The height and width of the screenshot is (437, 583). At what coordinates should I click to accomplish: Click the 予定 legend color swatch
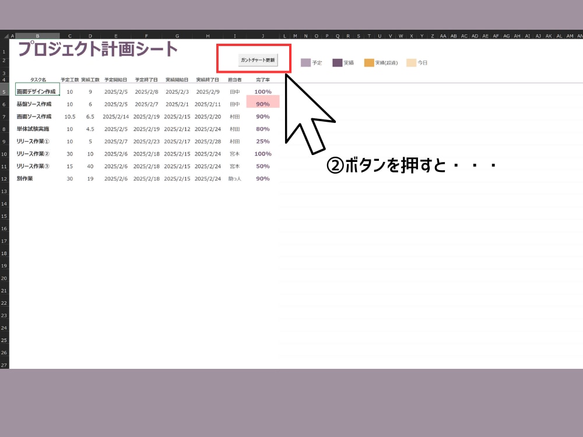(x=305, y=63)
